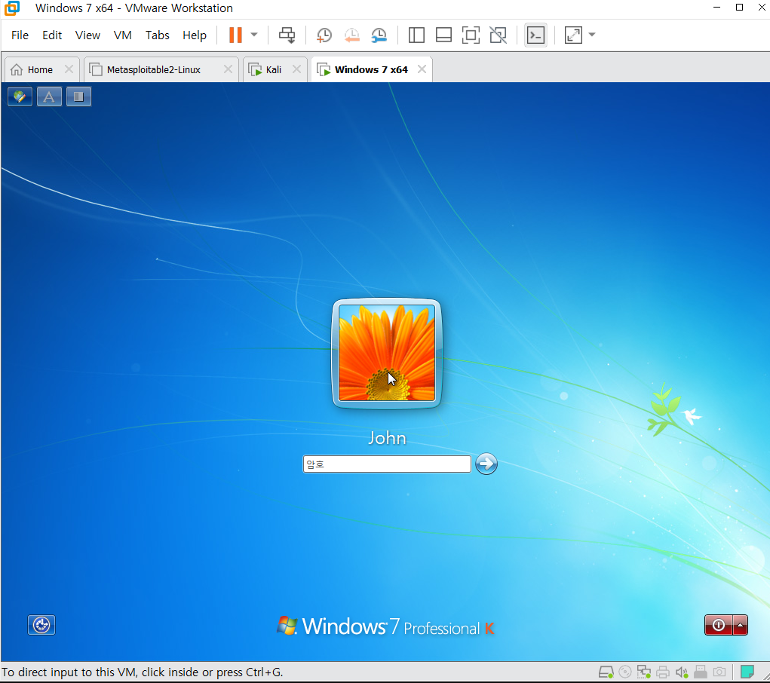The image size is (770, 683).
Task: Open the VM menu
Action: (122, 35)
